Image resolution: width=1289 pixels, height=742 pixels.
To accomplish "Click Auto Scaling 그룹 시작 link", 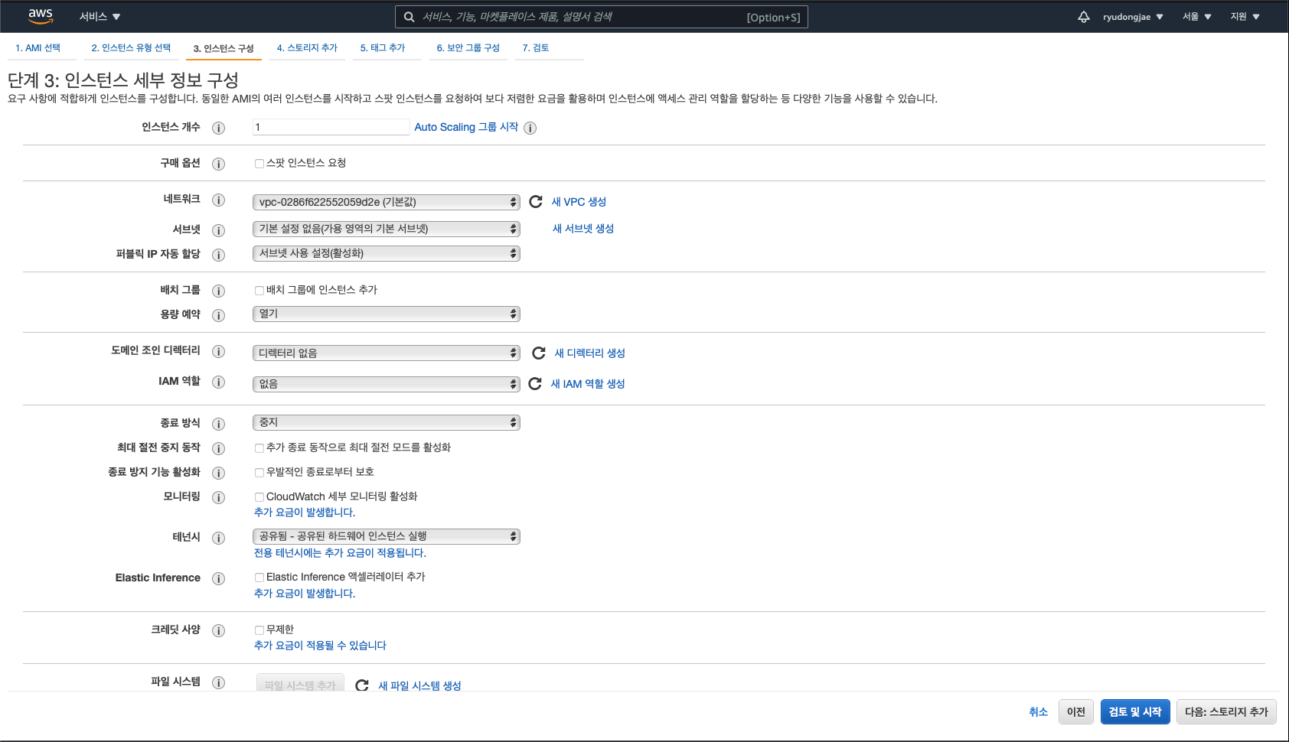I will click(466, 127).
